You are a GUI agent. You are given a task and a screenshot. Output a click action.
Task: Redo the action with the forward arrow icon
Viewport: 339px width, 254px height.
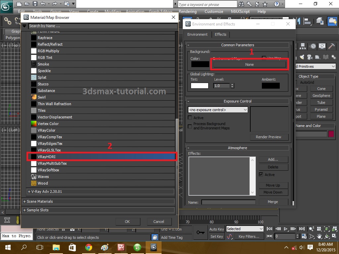55,4
